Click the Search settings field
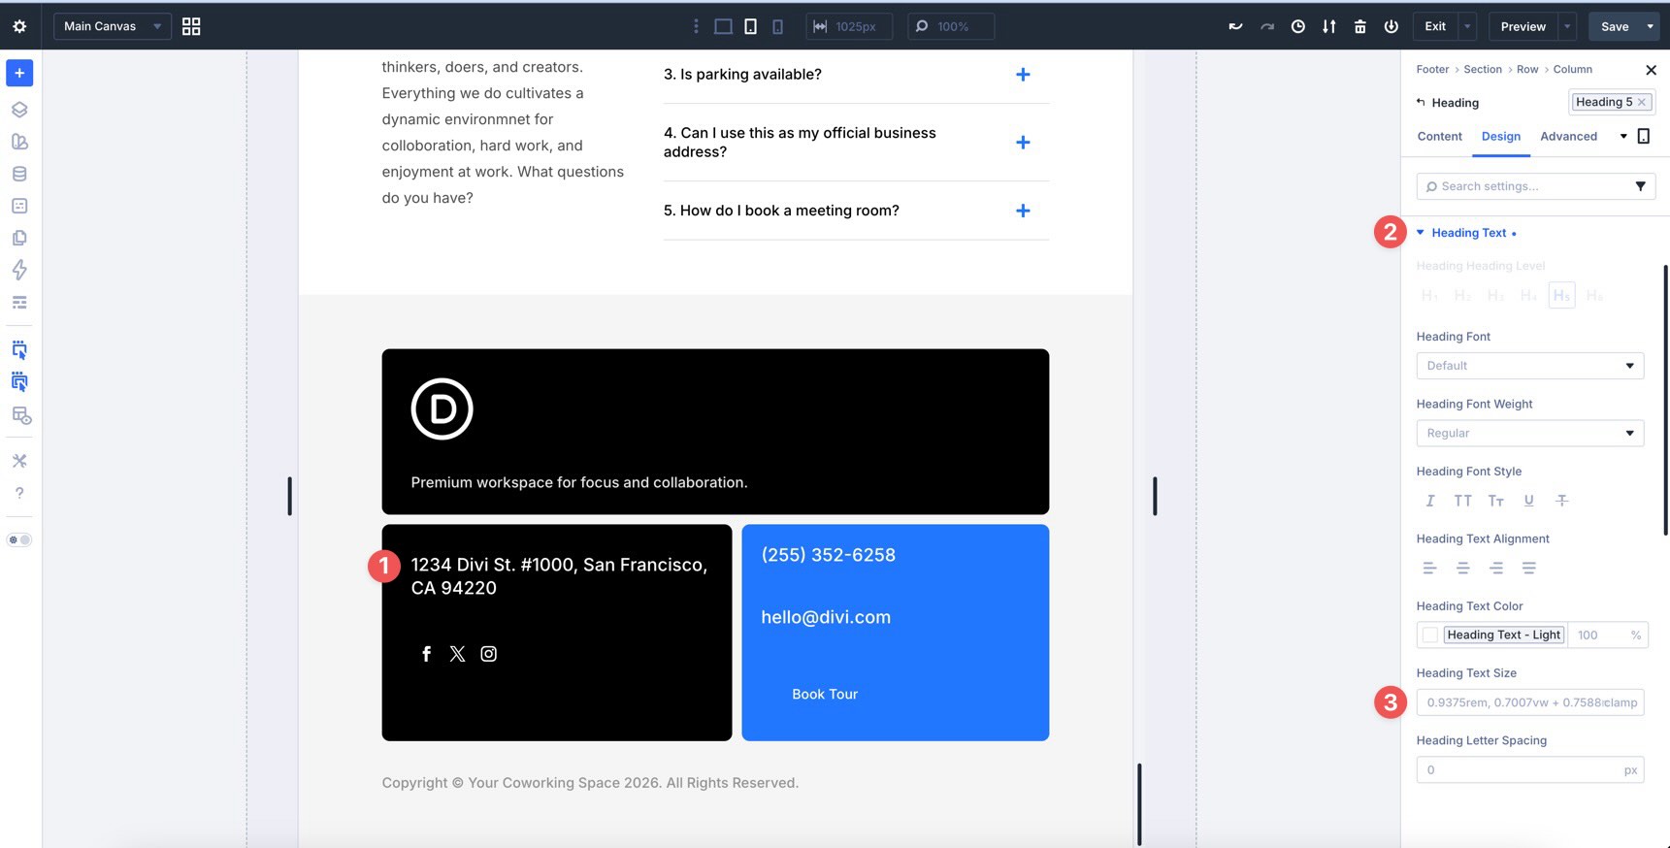Screen dimensions: 1670x848 1523,186
